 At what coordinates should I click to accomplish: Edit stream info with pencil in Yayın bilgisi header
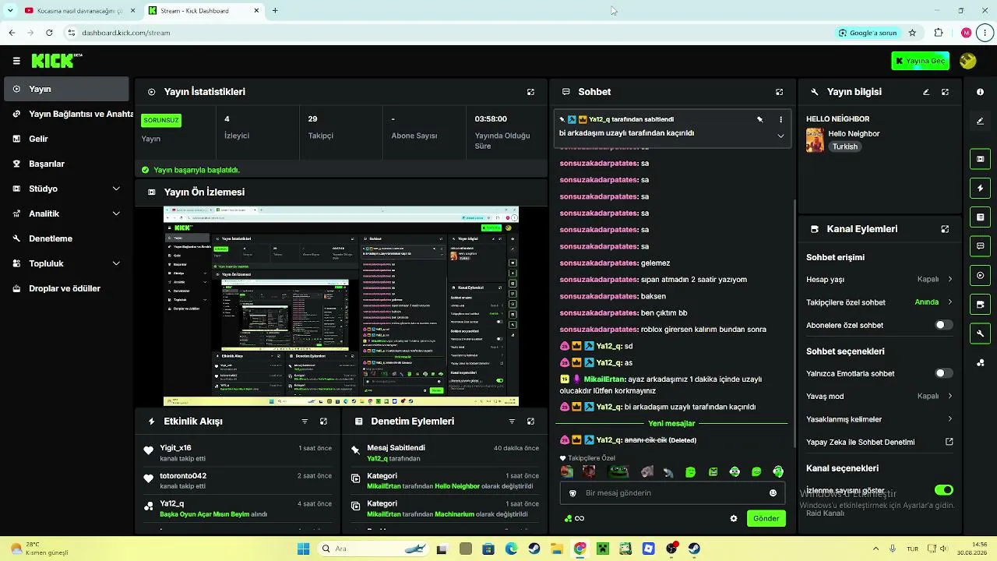pyautogui.click(x=926, y=92)
